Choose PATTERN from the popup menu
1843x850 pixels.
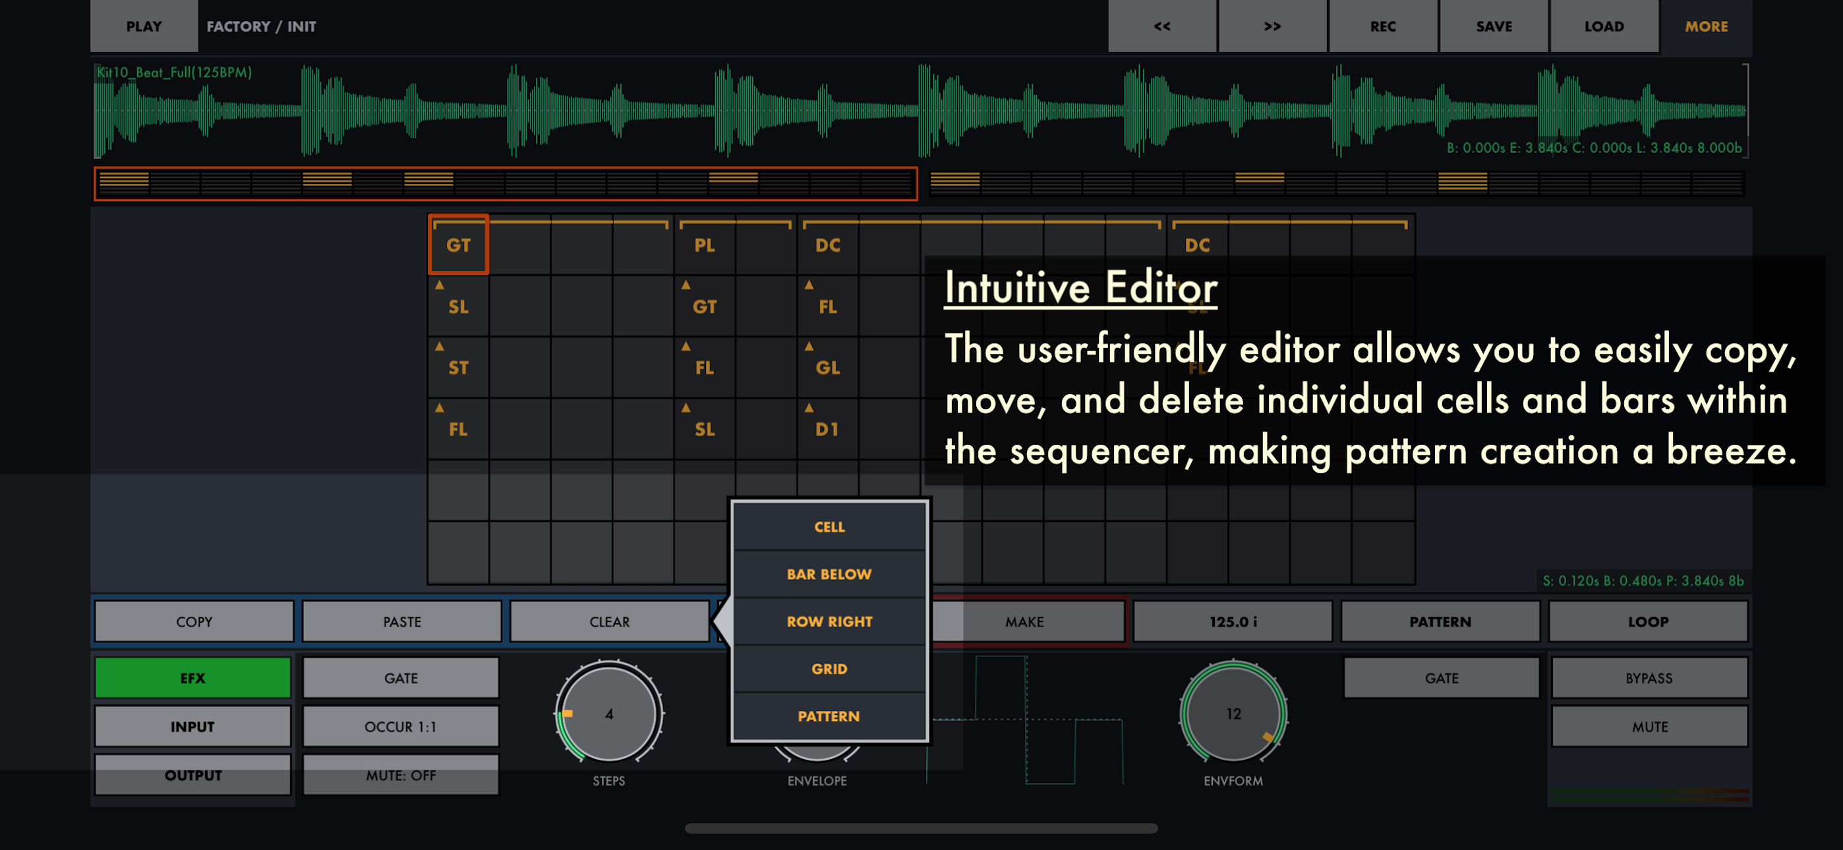(x=829, y=716)
